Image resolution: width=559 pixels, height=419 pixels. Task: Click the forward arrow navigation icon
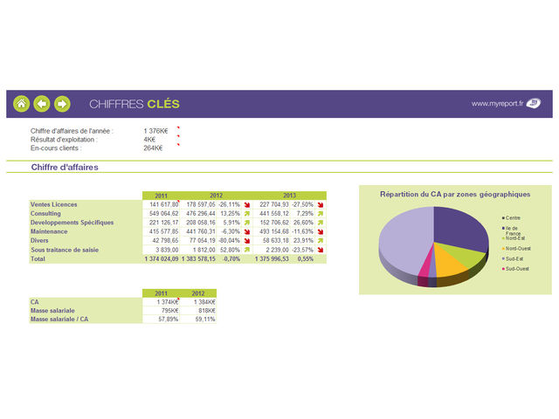[62, 104]
